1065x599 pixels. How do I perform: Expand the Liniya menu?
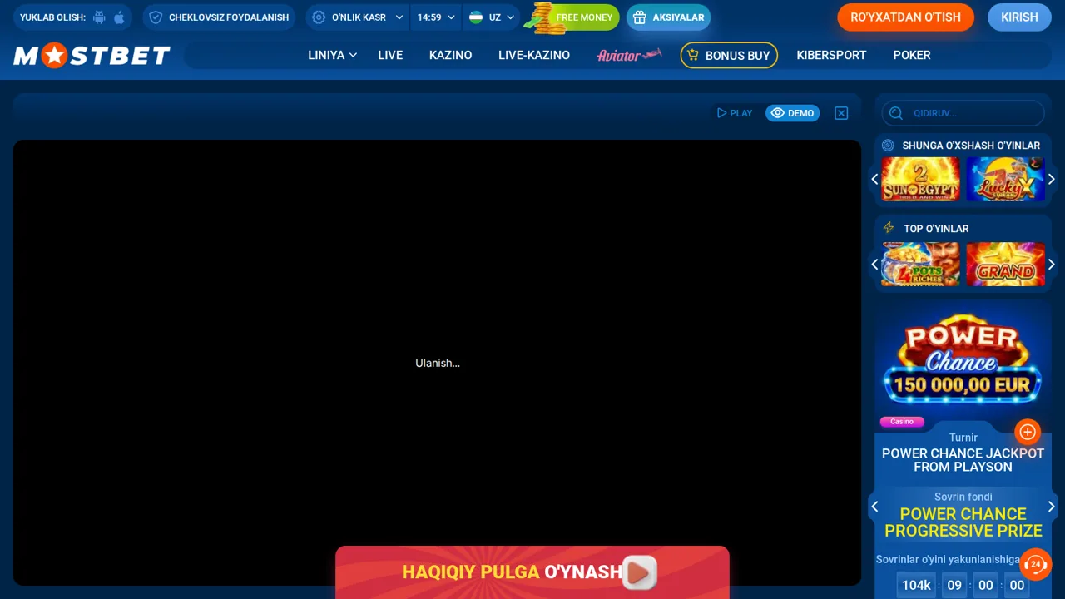click(332, 55)
